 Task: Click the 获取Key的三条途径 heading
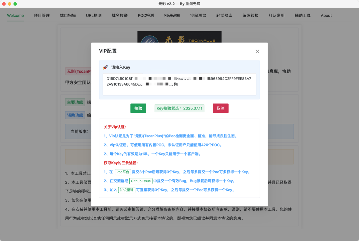121,163
